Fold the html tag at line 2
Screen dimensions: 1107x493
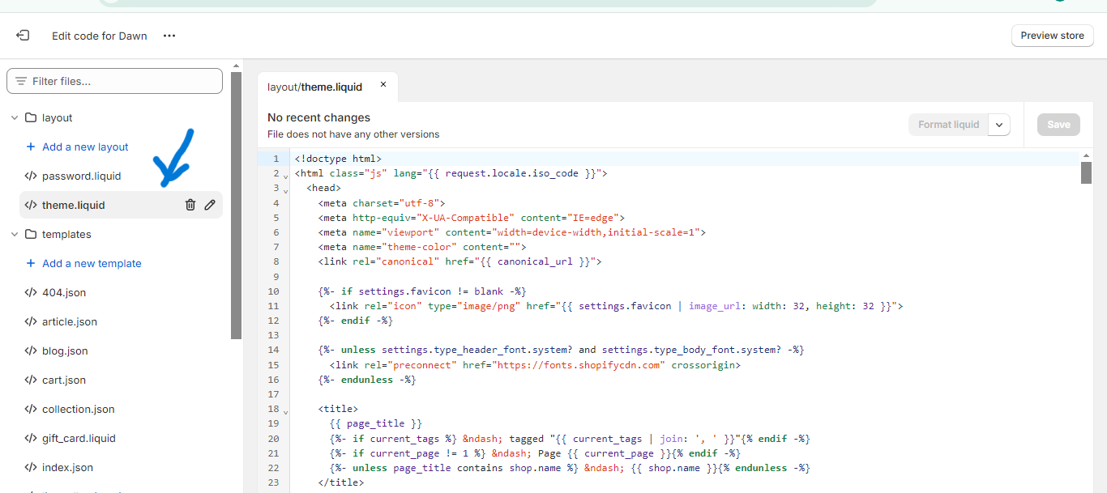[286, 175]
